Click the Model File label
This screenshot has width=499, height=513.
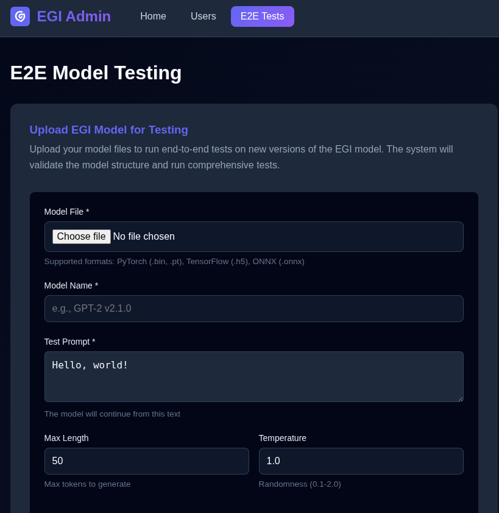click(x=66, y=212)
